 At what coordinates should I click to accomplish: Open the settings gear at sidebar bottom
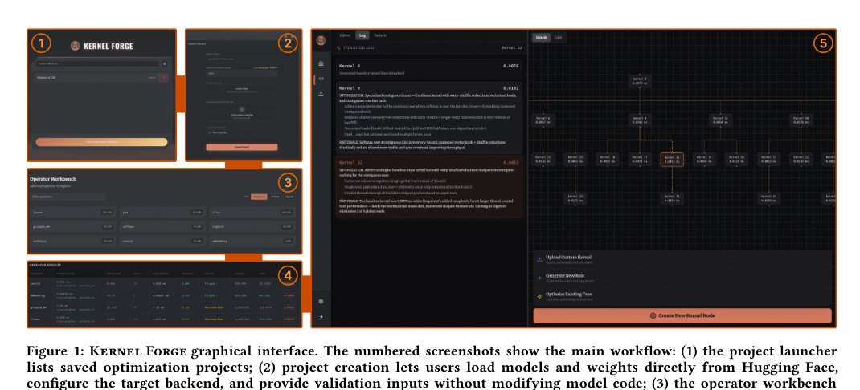point(321,301)
